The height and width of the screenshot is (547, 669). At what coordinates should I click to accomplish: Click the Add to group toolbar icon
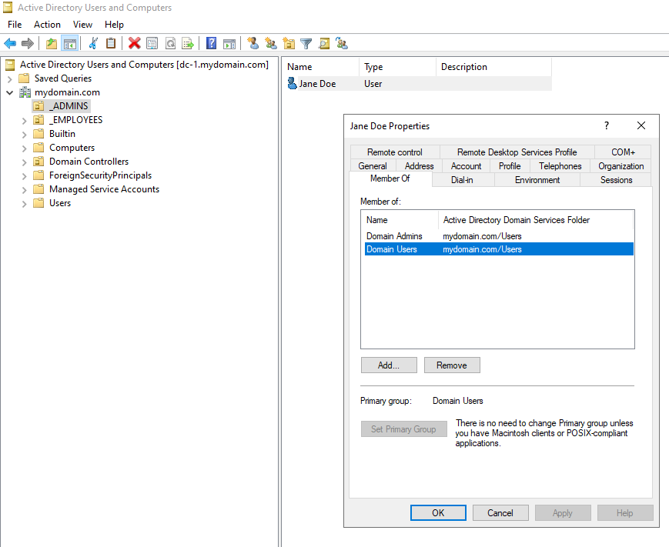coord(342,43)
